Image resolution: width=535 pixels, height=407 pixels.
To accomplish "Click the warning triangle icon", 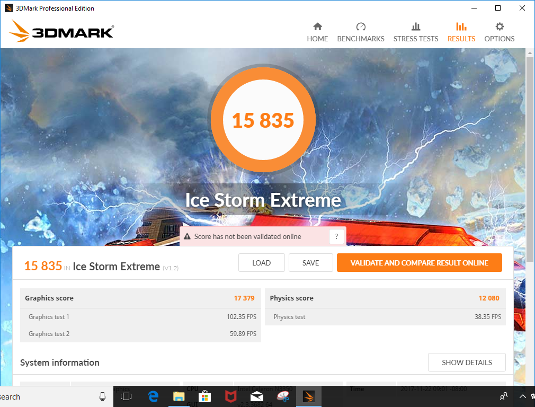I will click(x=187, y=236).
